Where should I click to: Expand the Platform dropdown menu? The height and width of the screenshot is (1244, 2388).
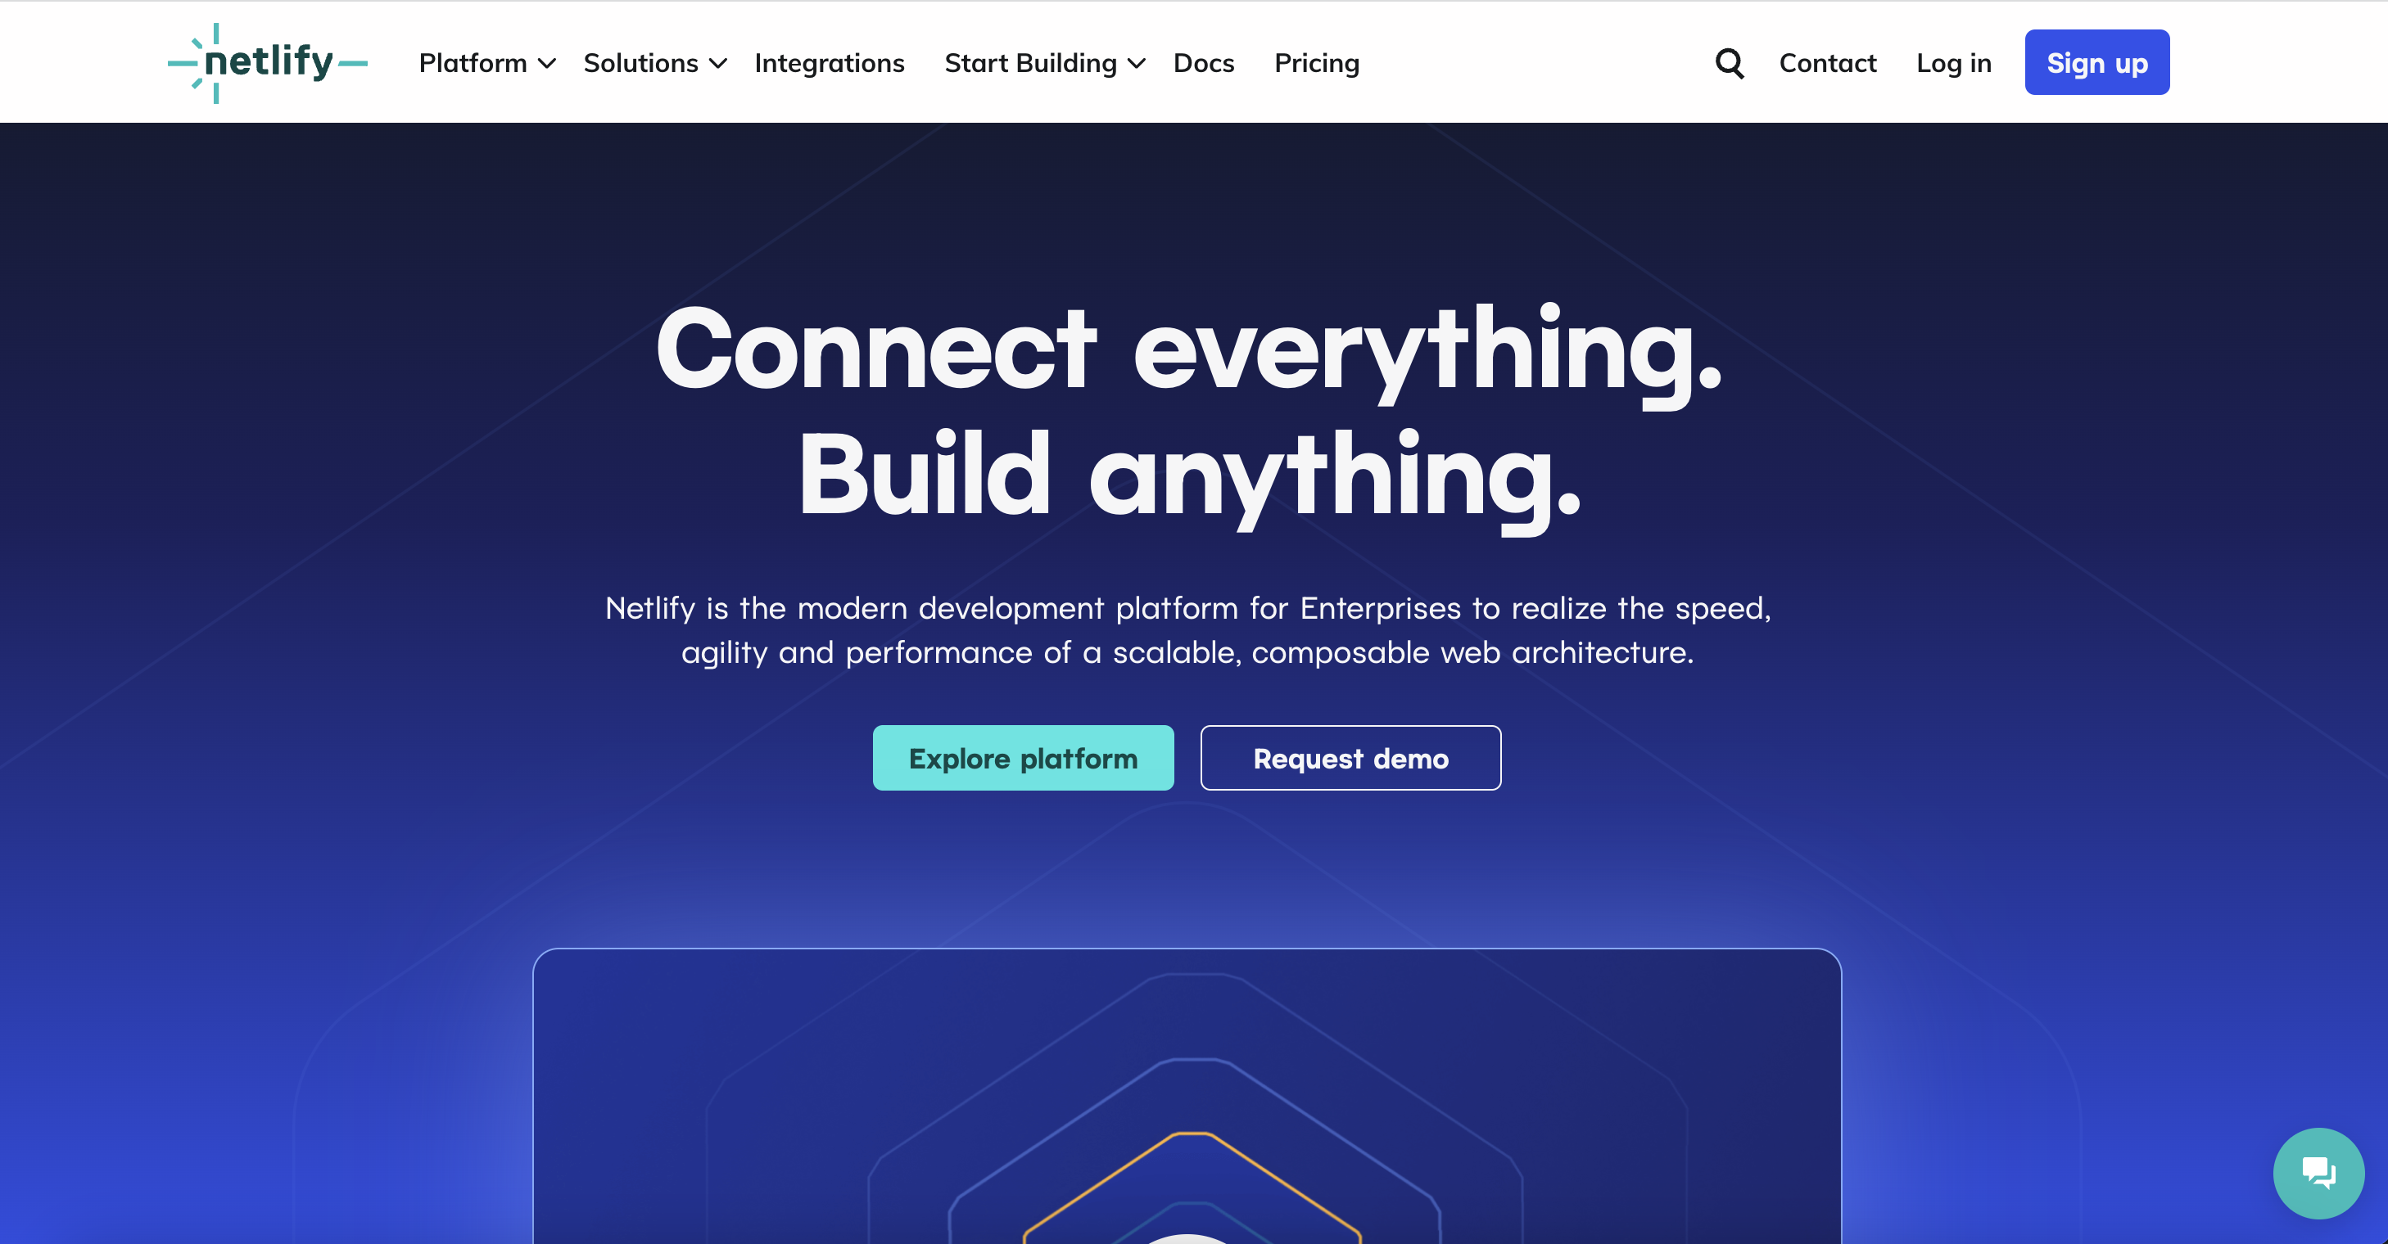485,63
